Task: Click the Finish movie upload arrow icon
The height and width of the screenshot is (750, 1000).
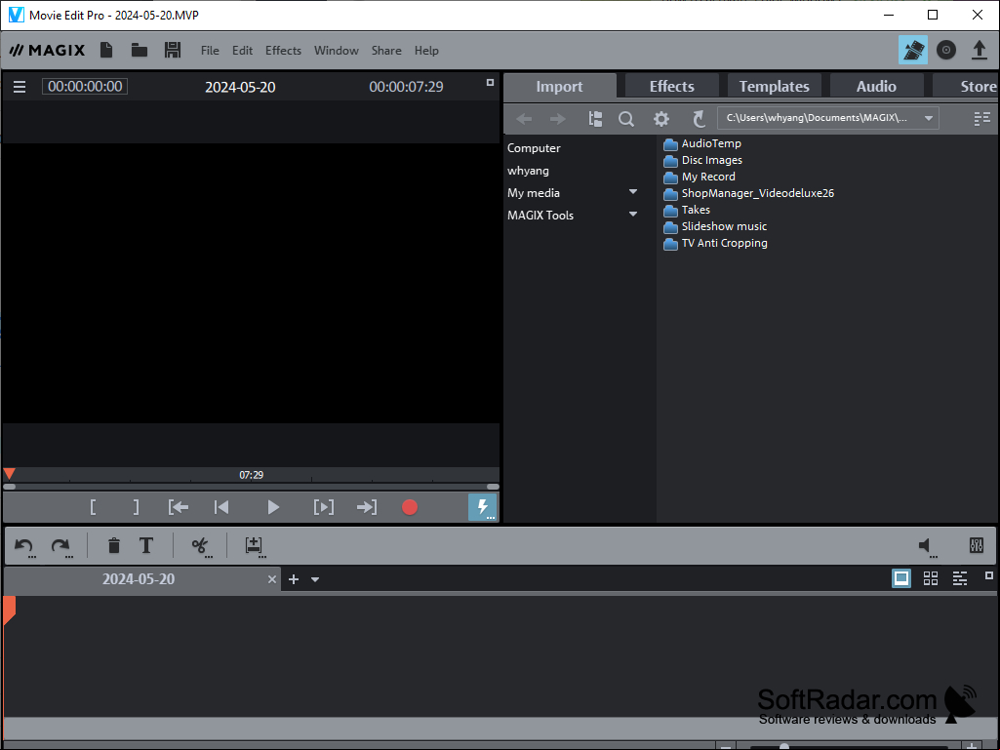Action: coord(979,50)
